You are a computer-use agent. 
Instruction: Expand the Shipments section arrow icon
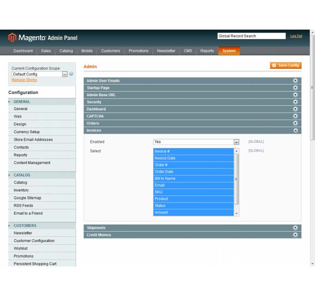[295, 228]
